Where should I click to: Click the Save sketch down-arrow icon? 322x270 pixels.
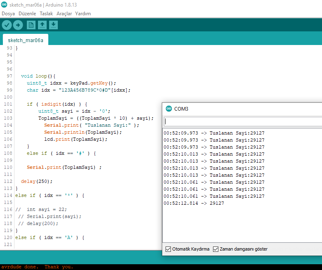coord(53,25)
